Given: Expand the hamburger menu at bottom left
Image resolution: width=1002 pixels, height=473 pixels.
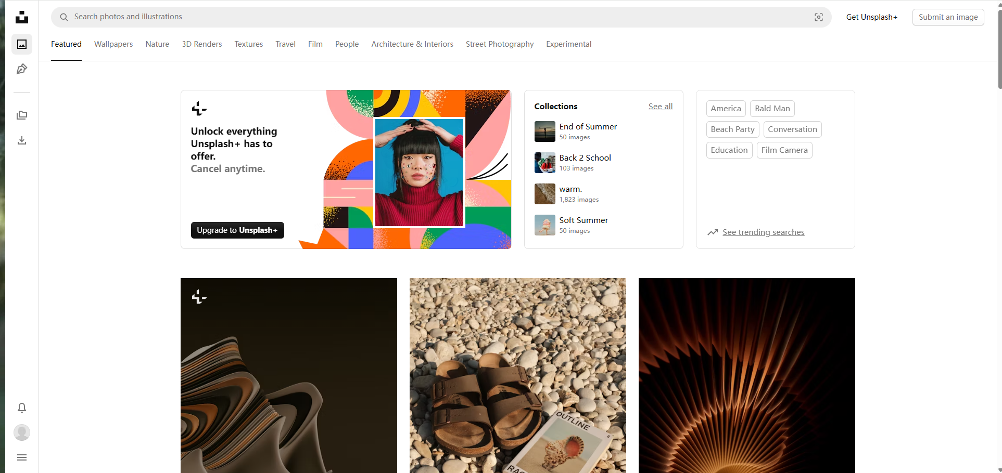Looking at the screenshot, I should tap(22, 457).
